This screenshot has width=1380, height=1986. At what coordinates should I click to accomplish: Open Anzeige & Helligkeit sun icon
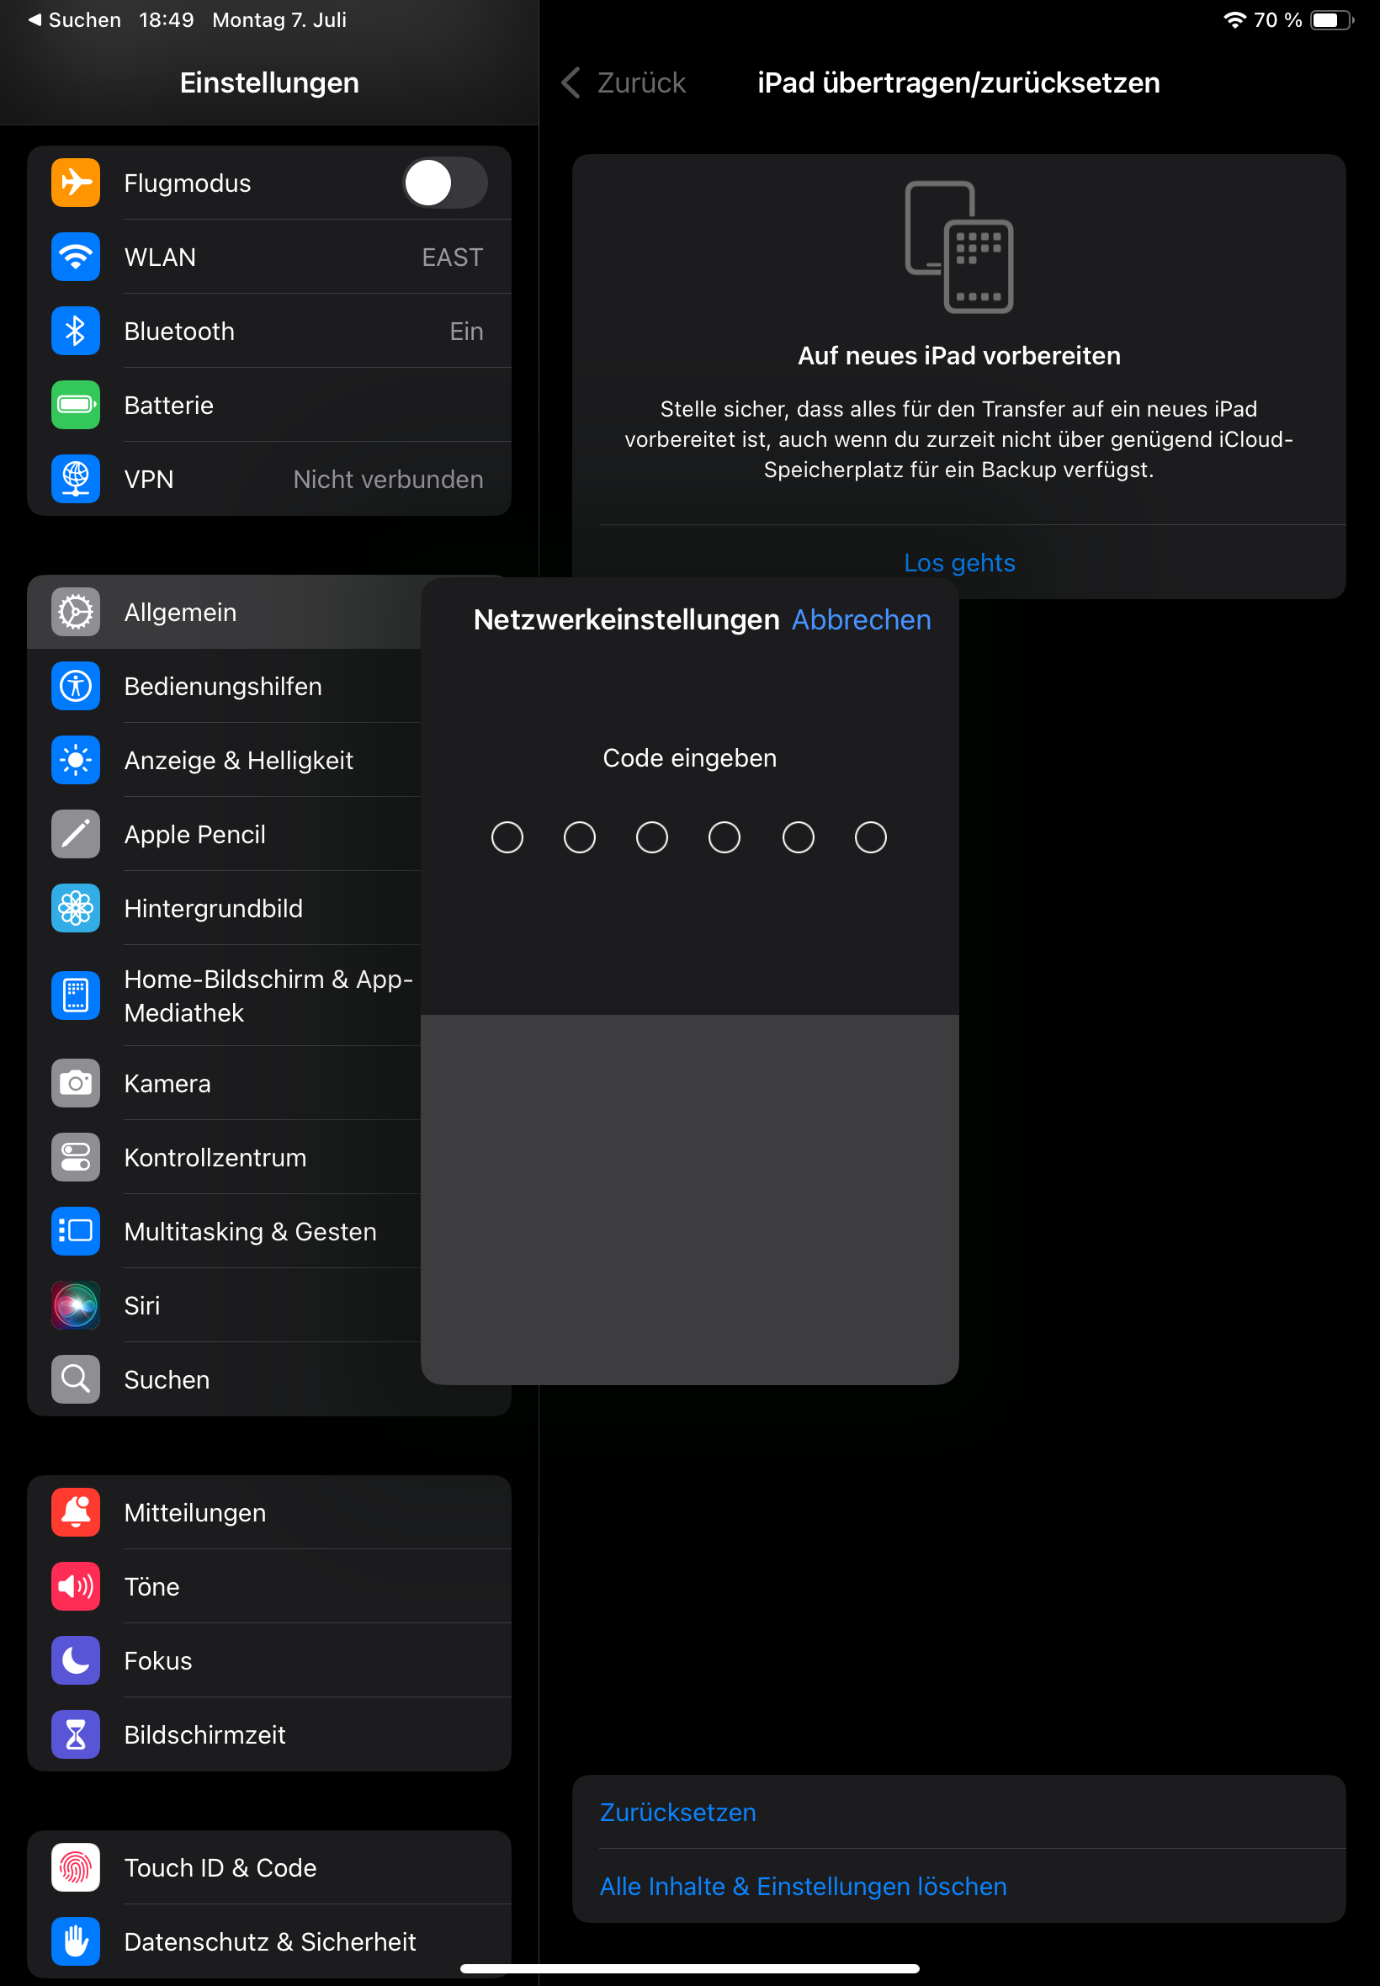point(75,760)
